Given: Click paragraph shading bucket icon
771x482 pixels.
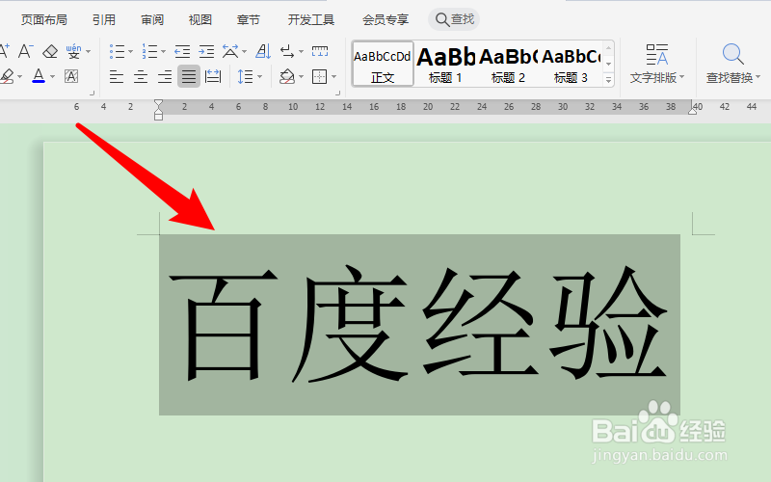Looking at the screenshot, I should tap(286, 77).
